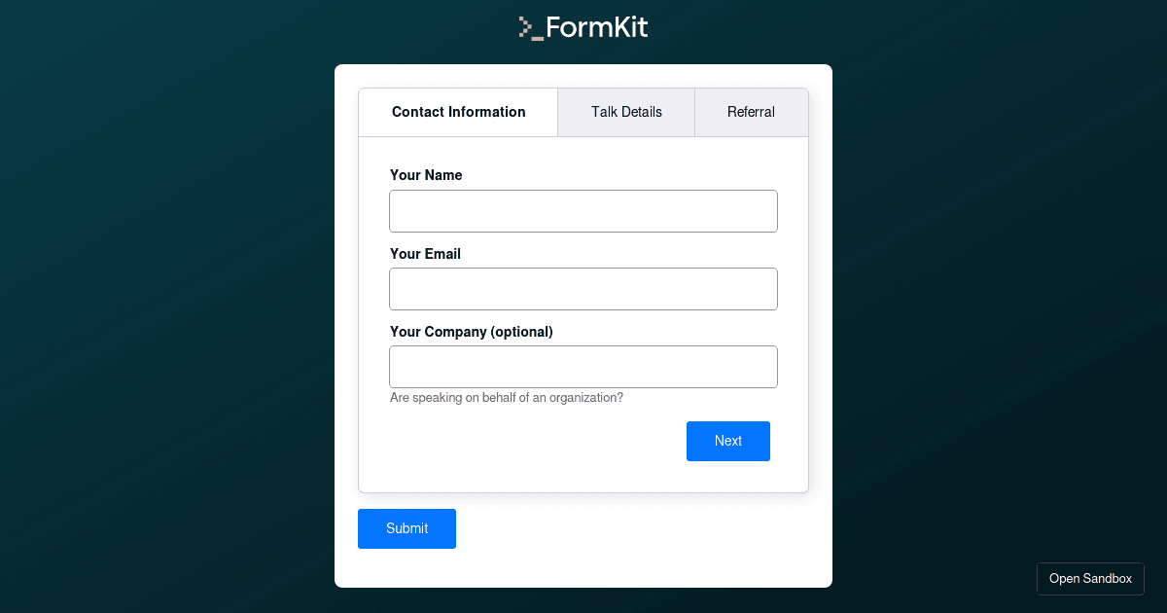Click the Submit button
Screen dimensions: 1167x613
pos(407,528)
